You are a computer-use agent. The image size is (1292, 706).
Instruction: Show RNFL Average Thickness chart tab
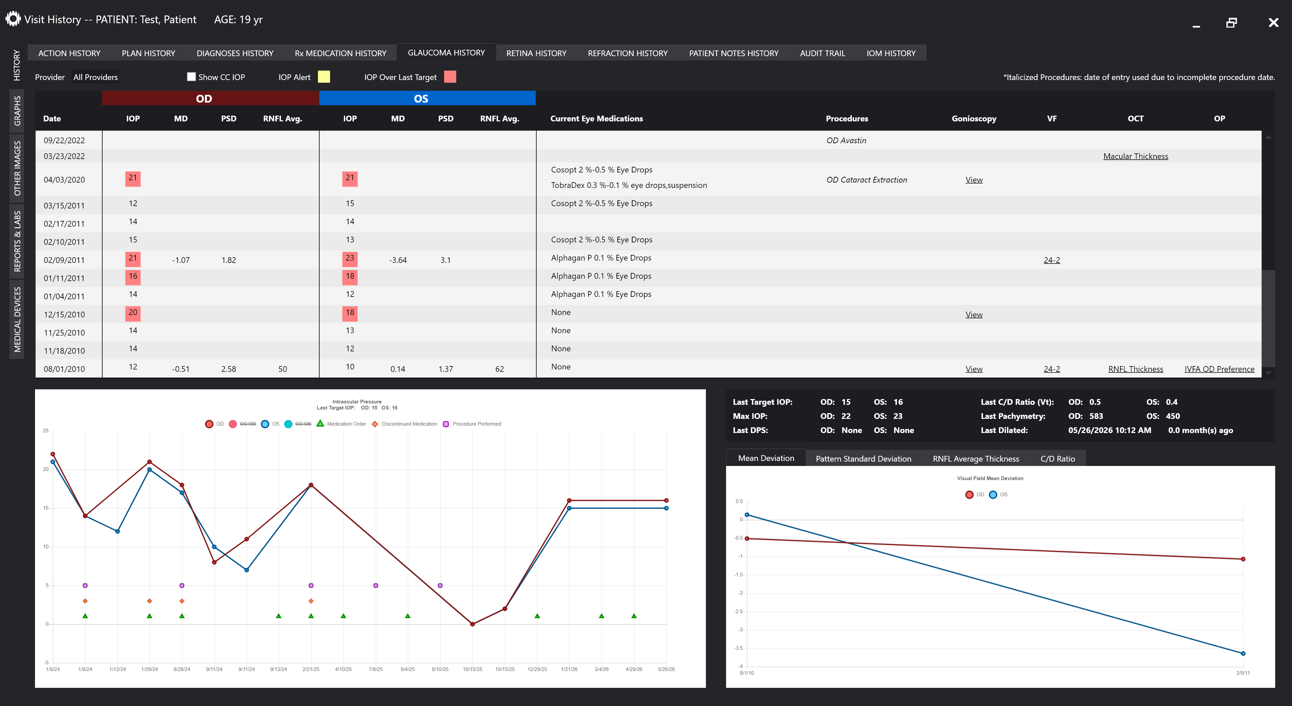click(x=975, y=459)
